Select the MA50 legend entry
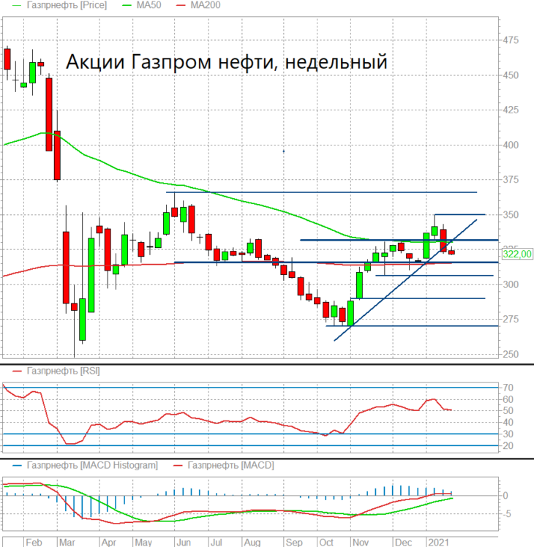The height and width of the screenshot is (547, 534). 148,5
